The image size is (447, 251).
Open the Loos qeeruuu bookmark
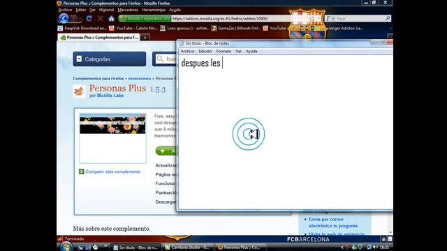click(184, 28)
